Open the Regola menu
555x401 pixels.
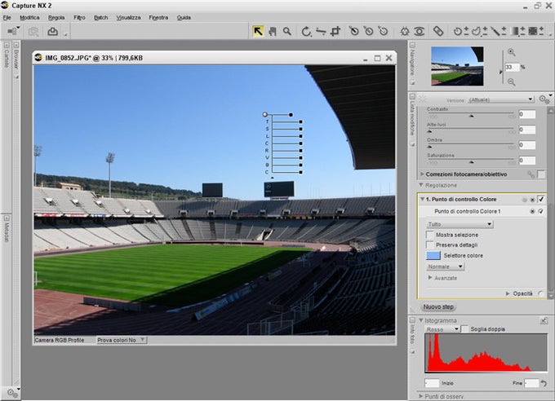pyautogui.click(x=56, y=17)
